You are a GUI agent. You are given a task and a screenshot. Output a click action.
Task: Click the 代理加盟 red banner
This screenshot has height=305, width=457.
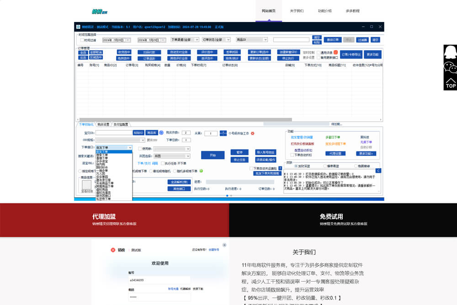click(114, 219)
